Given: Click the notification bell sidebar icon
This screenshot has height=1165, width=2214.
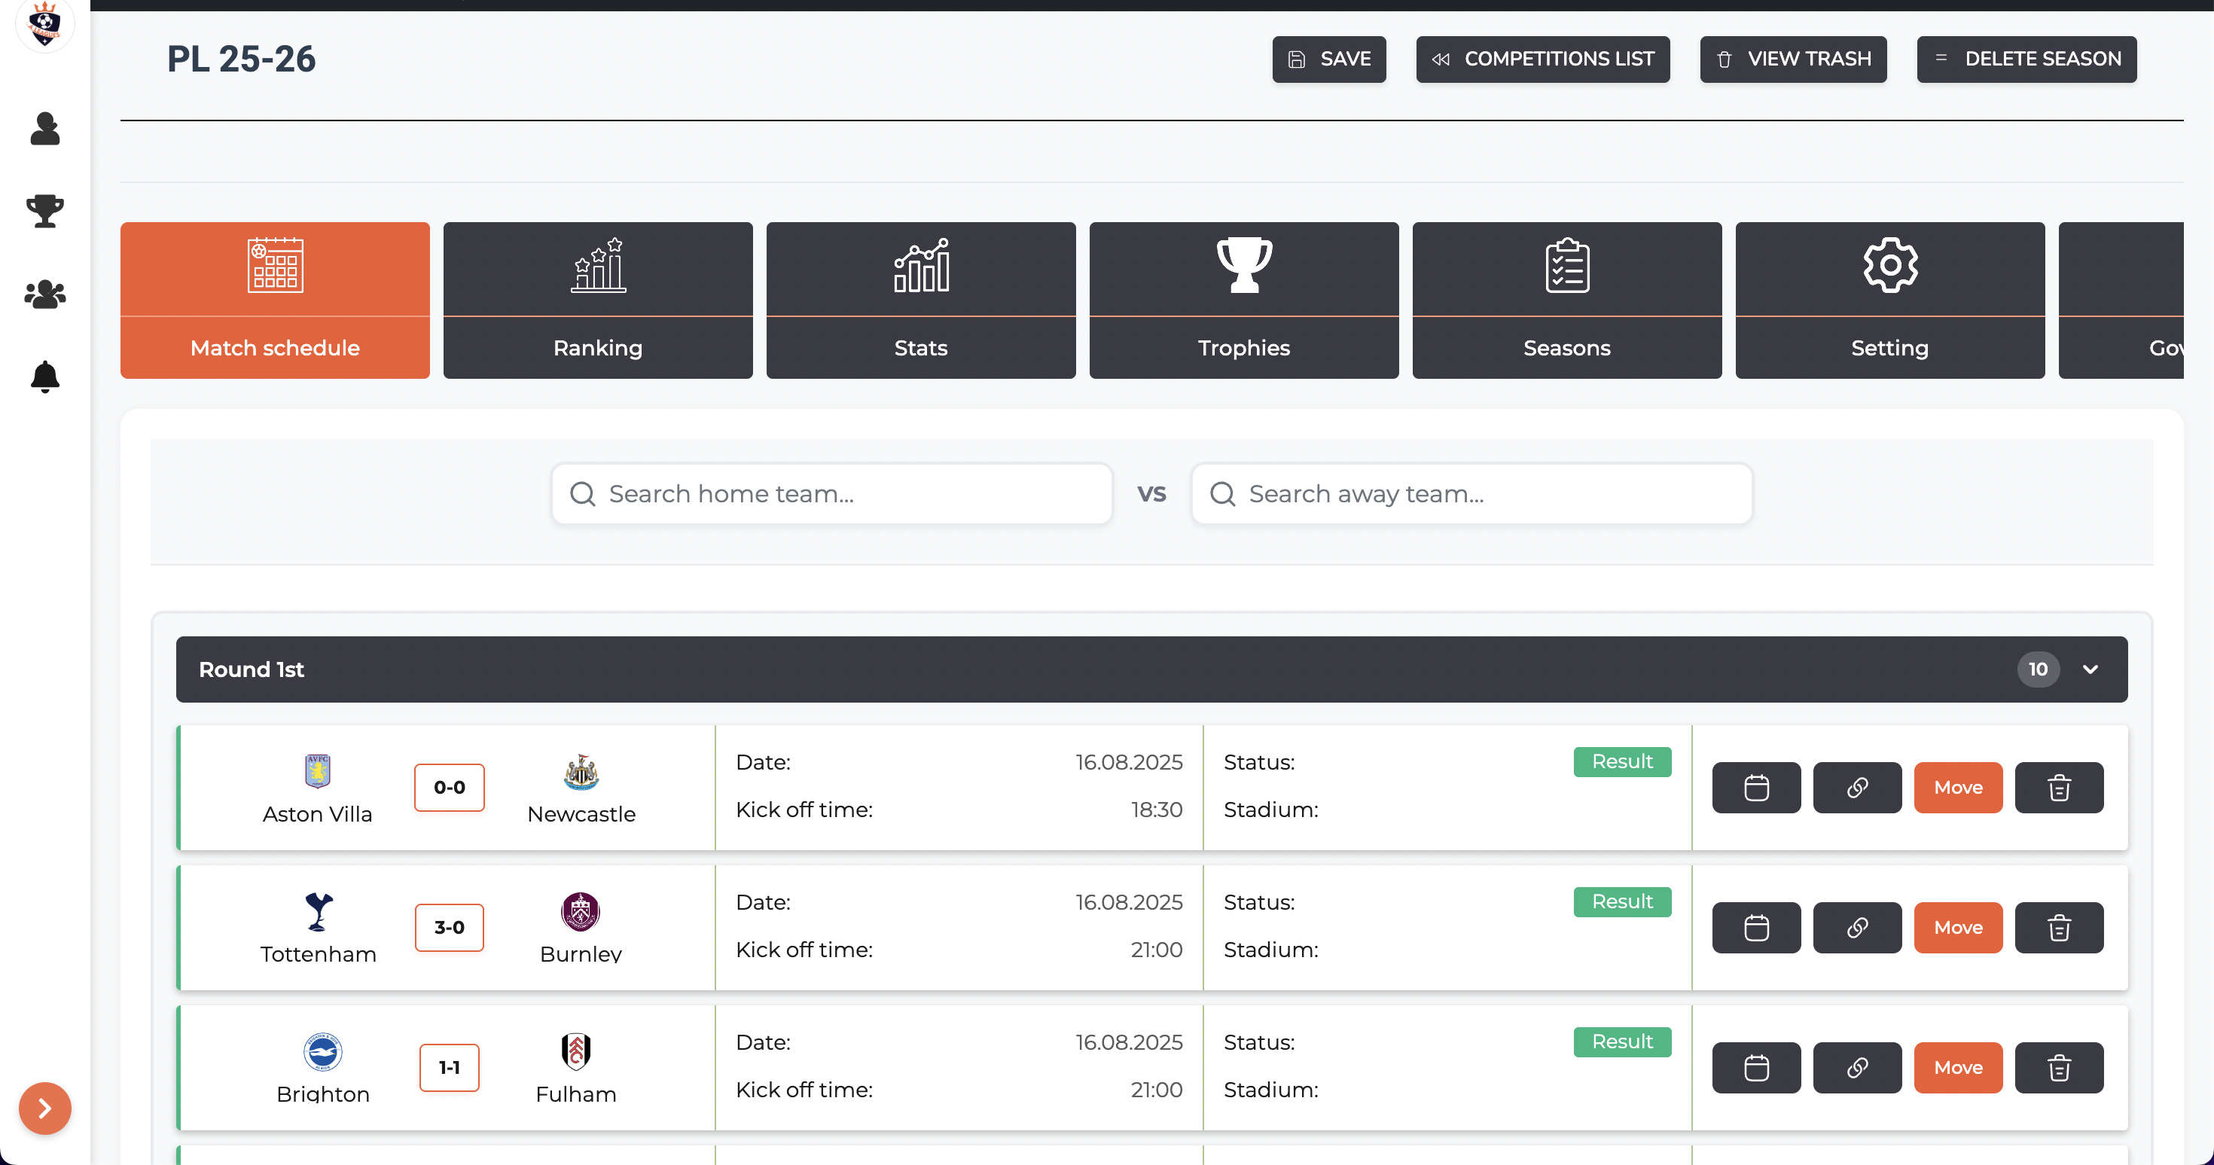Looking at the screenshot, I should 44,377.
